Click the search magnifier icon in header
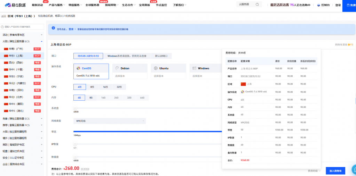The width and height of the screenshot is (356, 176). (257, 5)
